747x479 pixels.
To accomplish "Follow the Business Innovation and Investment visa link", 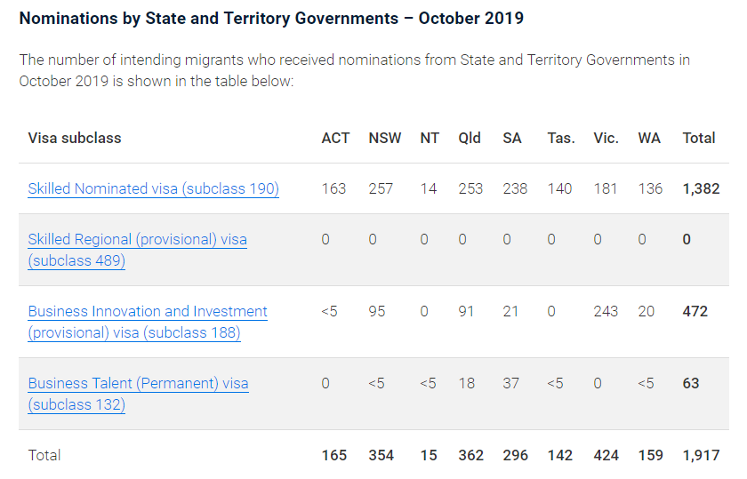I will [x=148, y=312].
